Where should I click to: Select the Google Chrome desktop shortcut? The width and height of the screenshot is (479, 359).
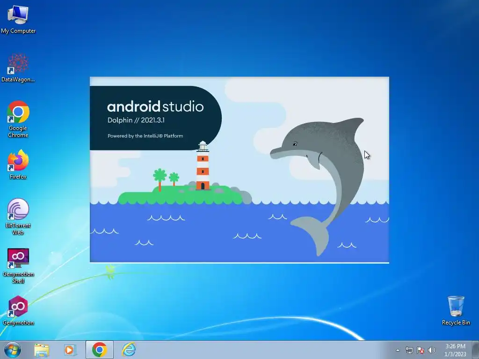tap(18, 119)
